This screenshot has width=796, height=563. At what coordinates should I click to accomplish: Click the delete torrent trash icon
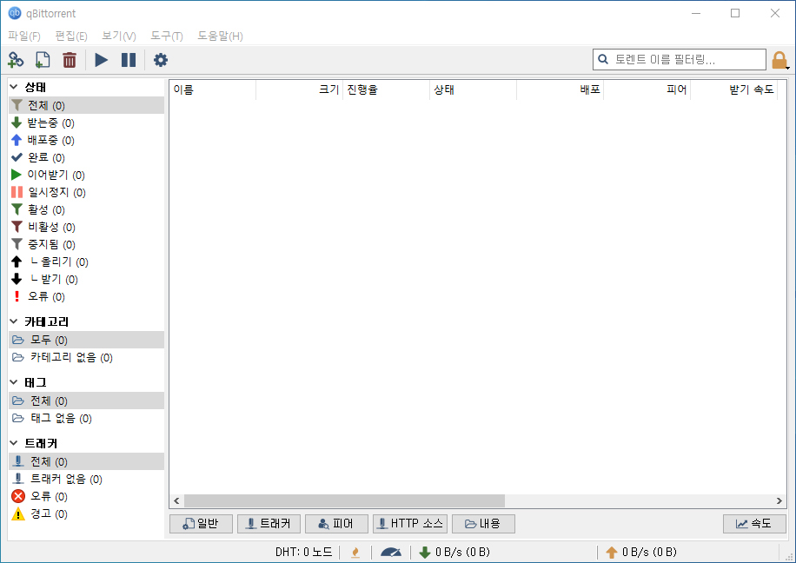click(x=70, y=60)
